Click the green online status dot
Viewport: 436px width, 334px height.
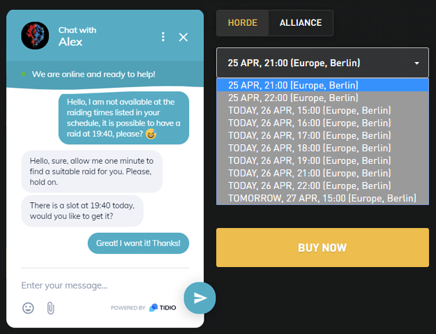(23, 74)
